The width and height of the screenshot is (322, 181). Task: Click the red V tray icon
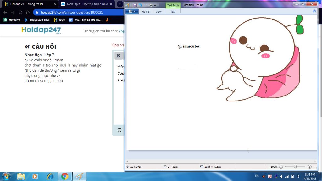pyautogui.click(x=270, y=176)
